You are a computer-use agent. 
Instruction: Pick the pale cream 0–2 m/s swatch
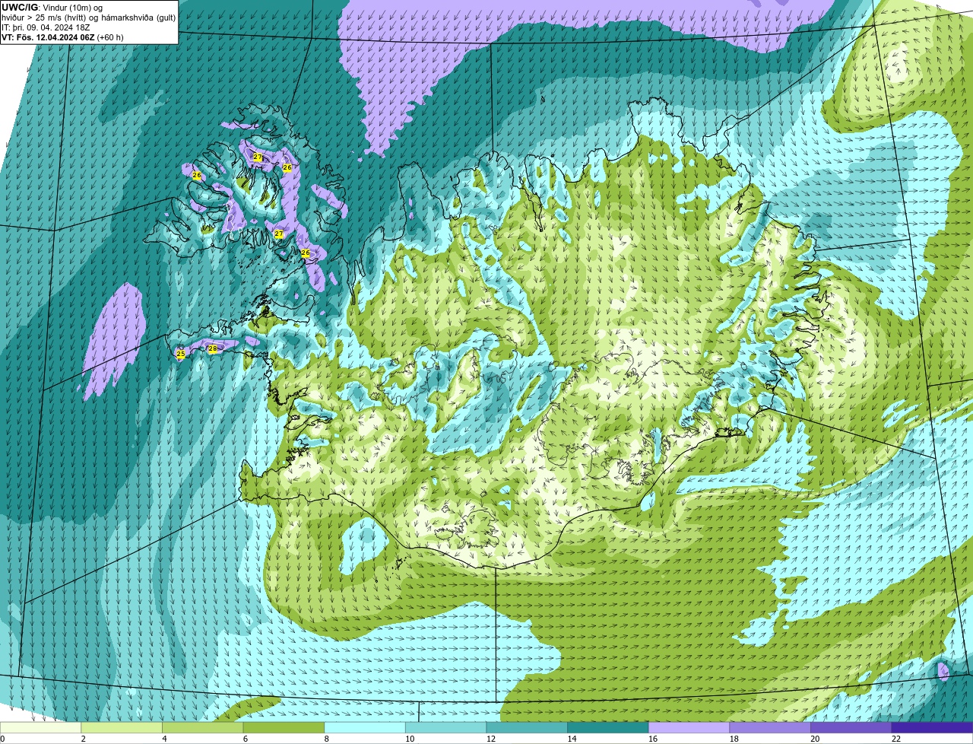click(x=40, y=728)
